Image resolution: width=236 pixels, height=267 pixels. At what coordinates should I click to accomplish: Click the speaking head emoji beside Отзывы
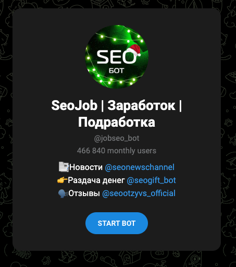[63, 193]
